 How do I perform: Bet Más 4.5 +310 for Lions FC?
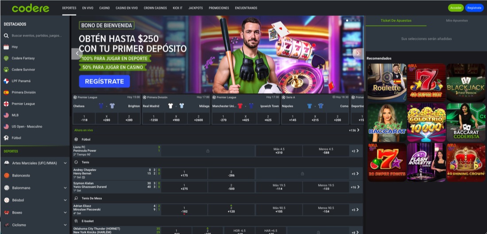pos(279,151)
